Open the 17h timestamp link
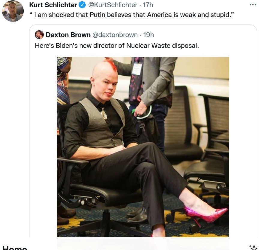261x250 pixels. tap(148, 5)
